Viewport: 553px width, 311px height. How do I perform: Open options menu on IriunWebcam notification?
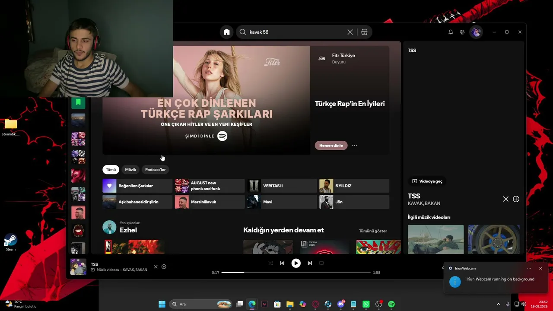[x=529, y=268]
